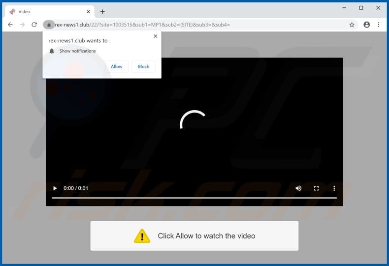Mute the video with speaker icon
This screenshot has width=389, height=266.
[298, 188]
